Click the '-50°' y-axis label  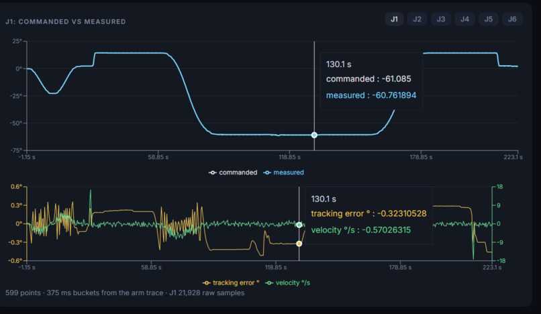(x=16, y=123)
